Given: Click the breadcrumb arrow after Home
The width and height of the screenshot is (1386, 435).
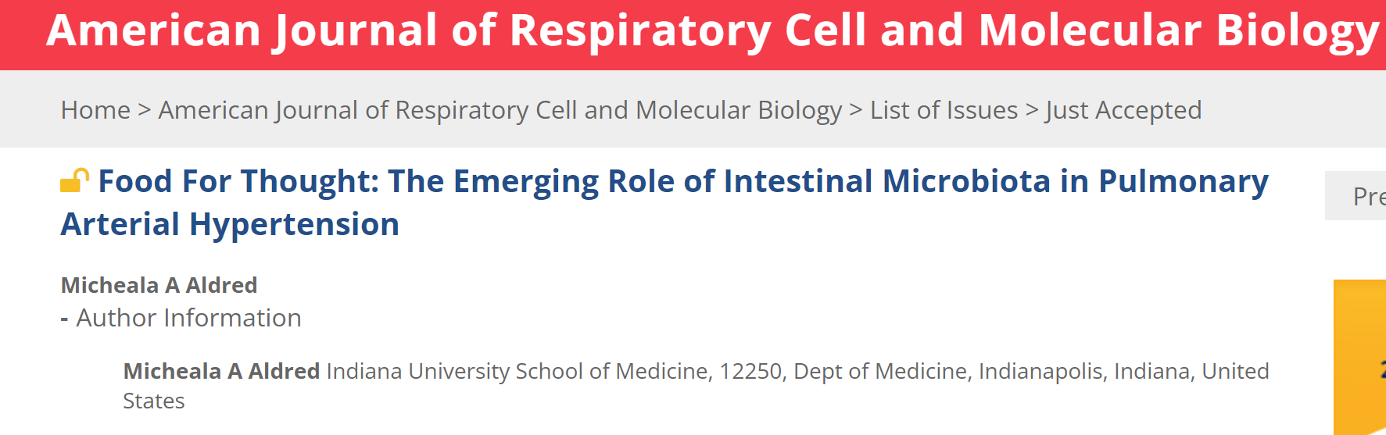Looking at the screenshot, I should tap(144, 110).
